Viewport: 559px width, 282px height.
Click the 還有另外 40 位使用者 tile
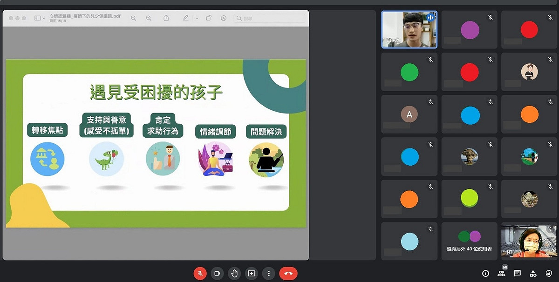tap(469, 242)
